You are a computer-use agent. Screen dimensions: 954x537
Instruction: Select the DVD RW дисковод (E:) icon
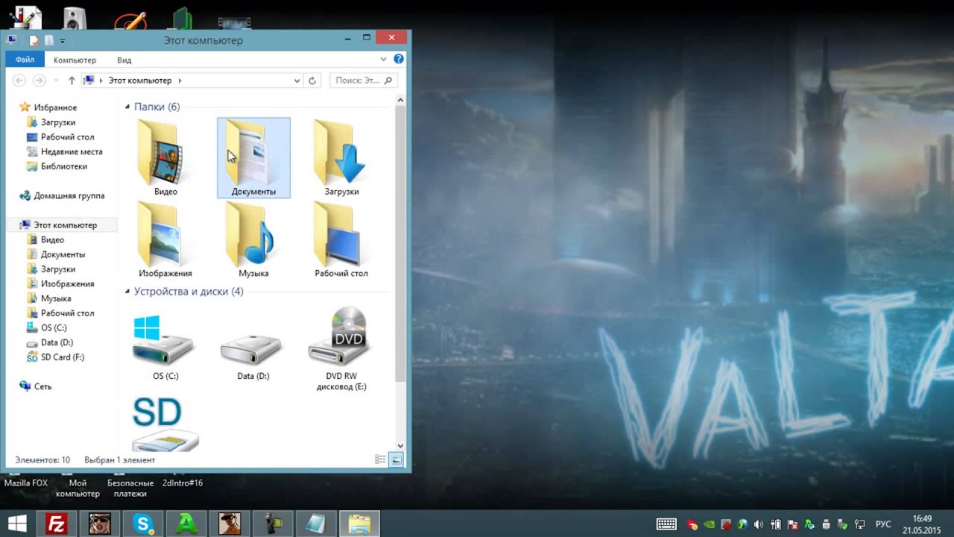pos(339,336)
